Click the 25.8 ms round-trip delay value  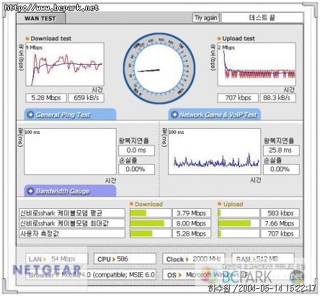coord(281,151)
